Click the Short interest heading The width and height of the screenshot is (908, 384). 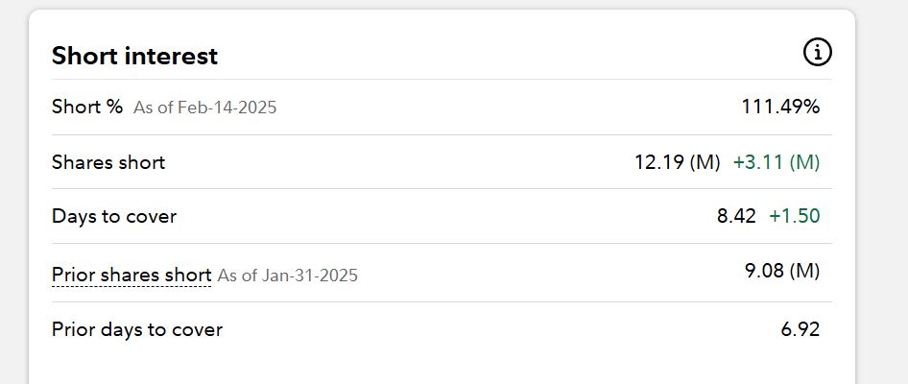pos(134,56)
